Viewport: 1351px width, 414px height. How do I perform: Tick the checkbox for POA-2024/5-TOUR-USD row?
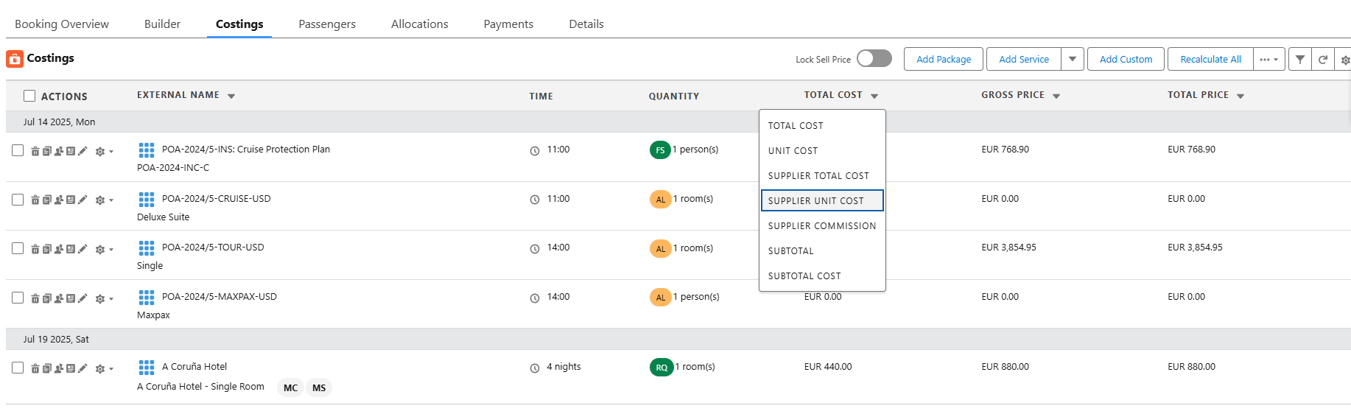(18, 249)
